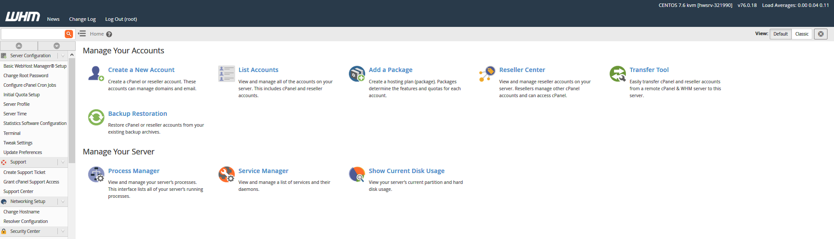Click the Create a New Account icon
This screenshot has height=239, width=834.
coord(96,73)
